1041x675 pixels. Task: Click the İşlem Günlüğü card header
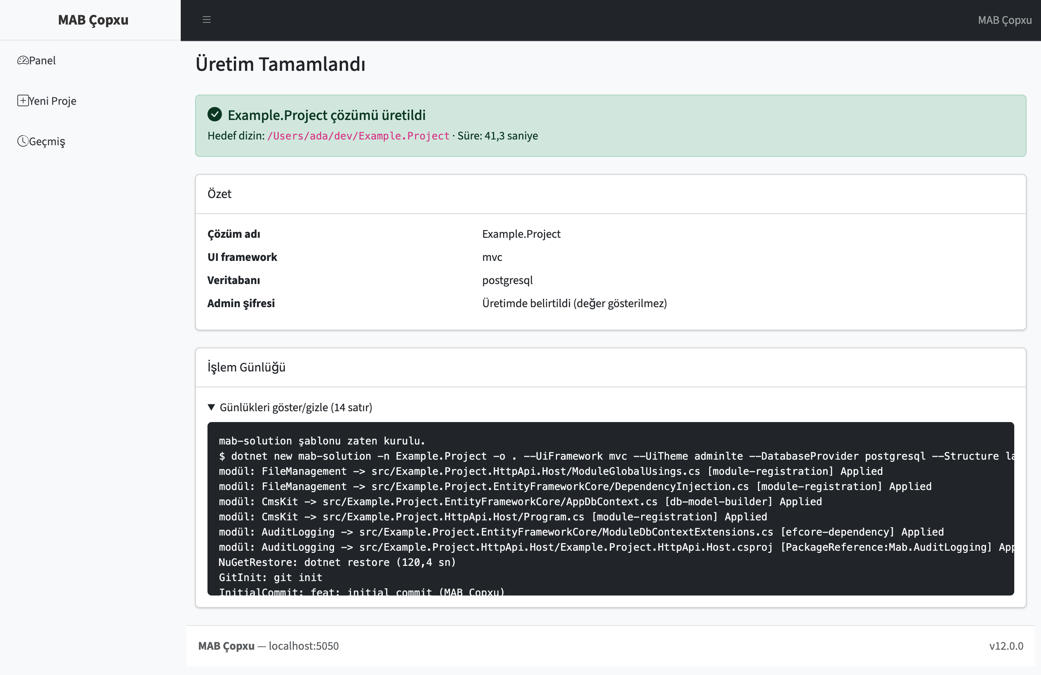611,367
